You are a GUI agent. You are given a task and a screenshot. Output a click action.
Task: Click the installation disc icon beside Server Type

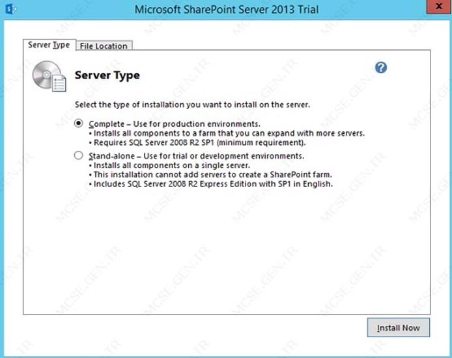point(49,76)
